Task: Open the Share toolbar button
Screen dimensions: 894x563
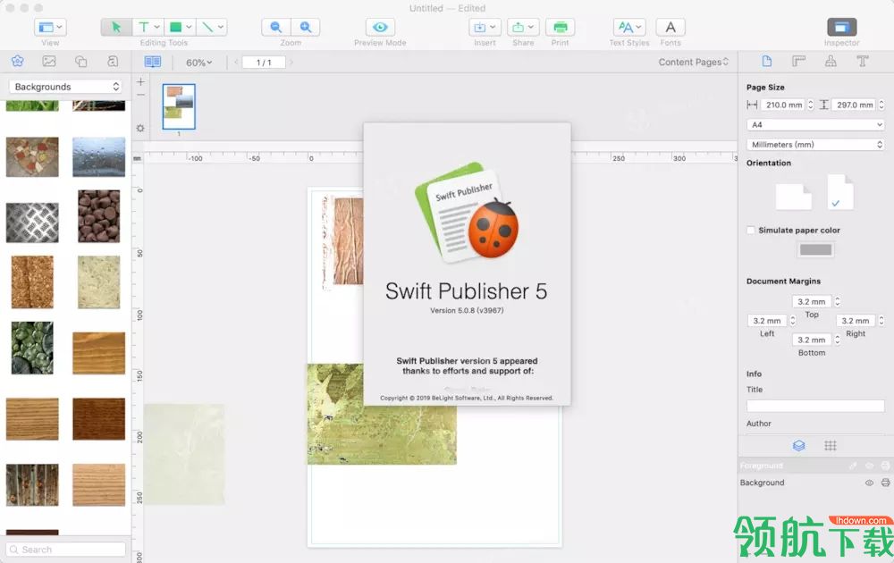Action: (x=523, y=27)
